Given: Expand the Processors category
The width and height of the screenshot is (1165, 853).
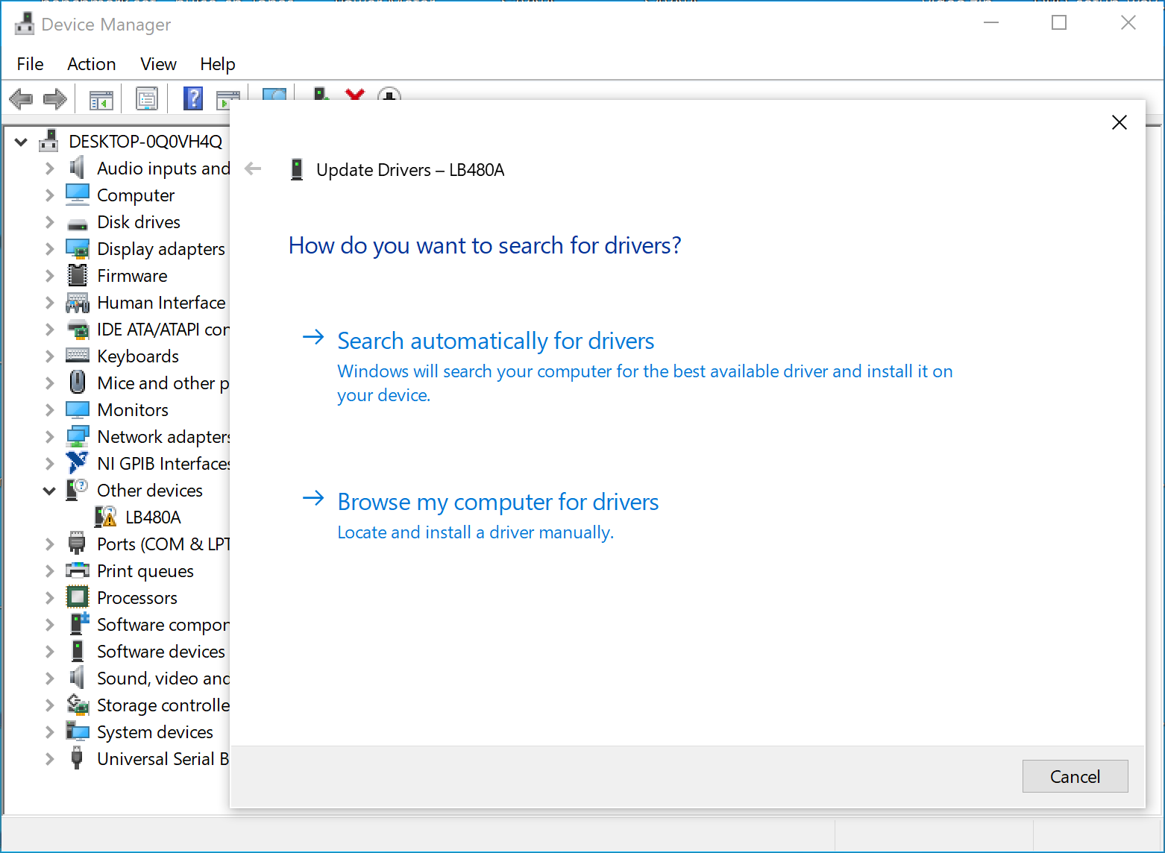Looking at the screenshot, I should tap(49, 597).
